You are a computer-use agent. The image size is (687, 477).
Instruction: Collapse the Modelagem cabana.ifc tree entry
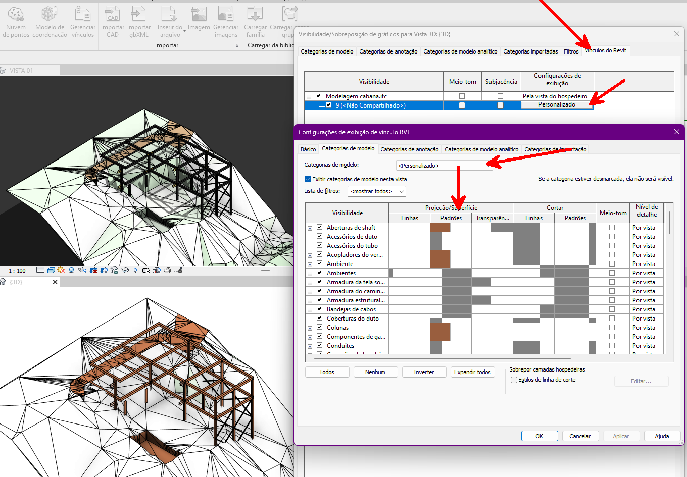(308, 95)
